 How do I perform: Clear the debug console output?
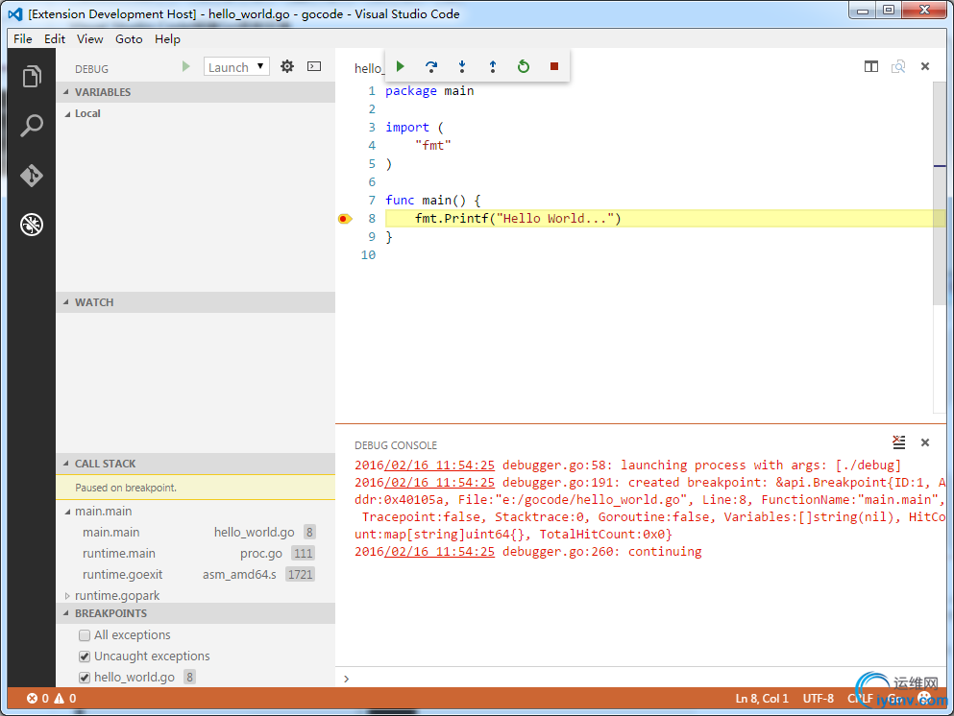pos(898,442)
